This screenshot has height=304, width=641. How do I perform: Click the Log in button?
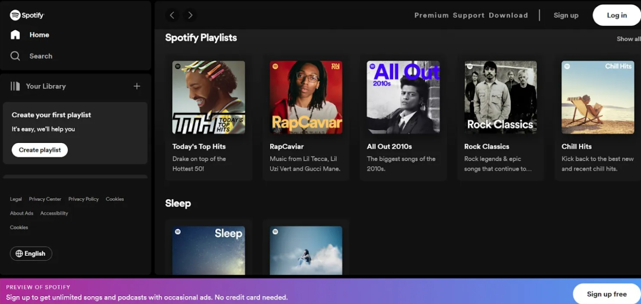click(617, 15)
